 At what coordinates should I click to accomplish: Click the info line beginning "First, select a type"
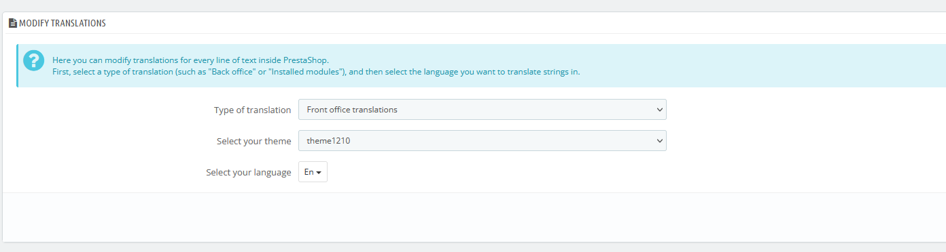[x=316, y=71]
